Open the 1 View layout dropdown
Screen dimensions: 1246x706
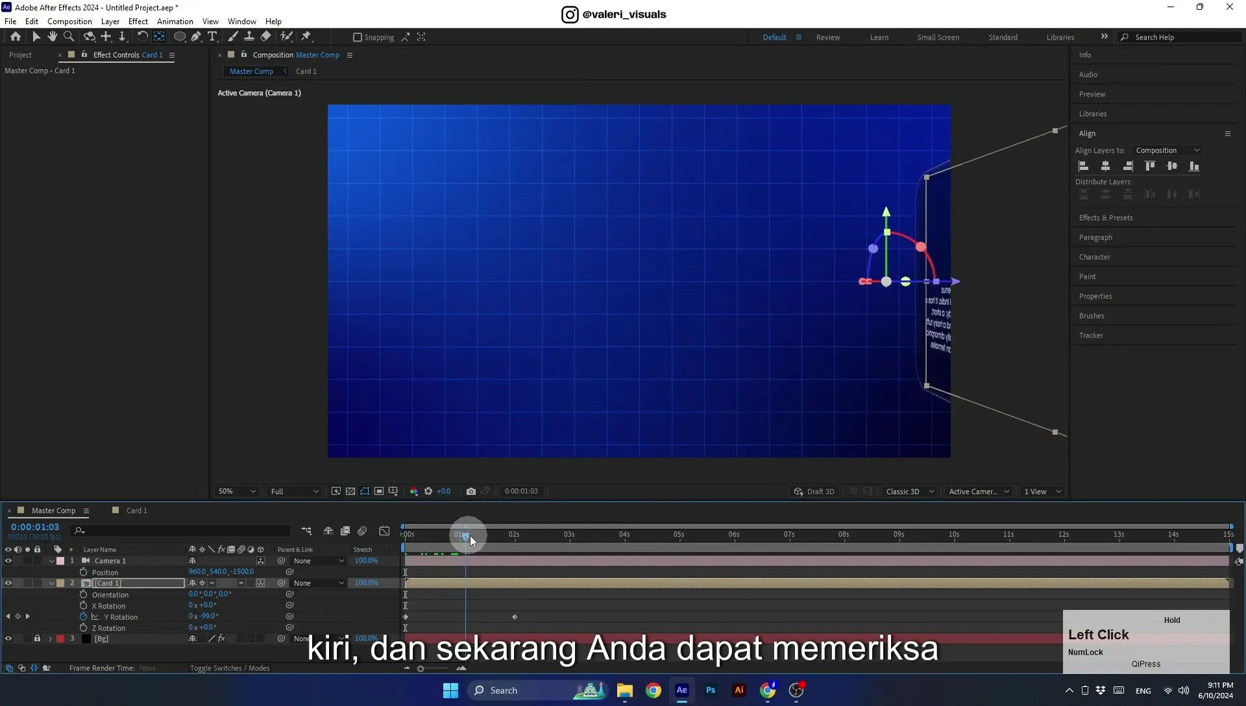coord(1042,491)
